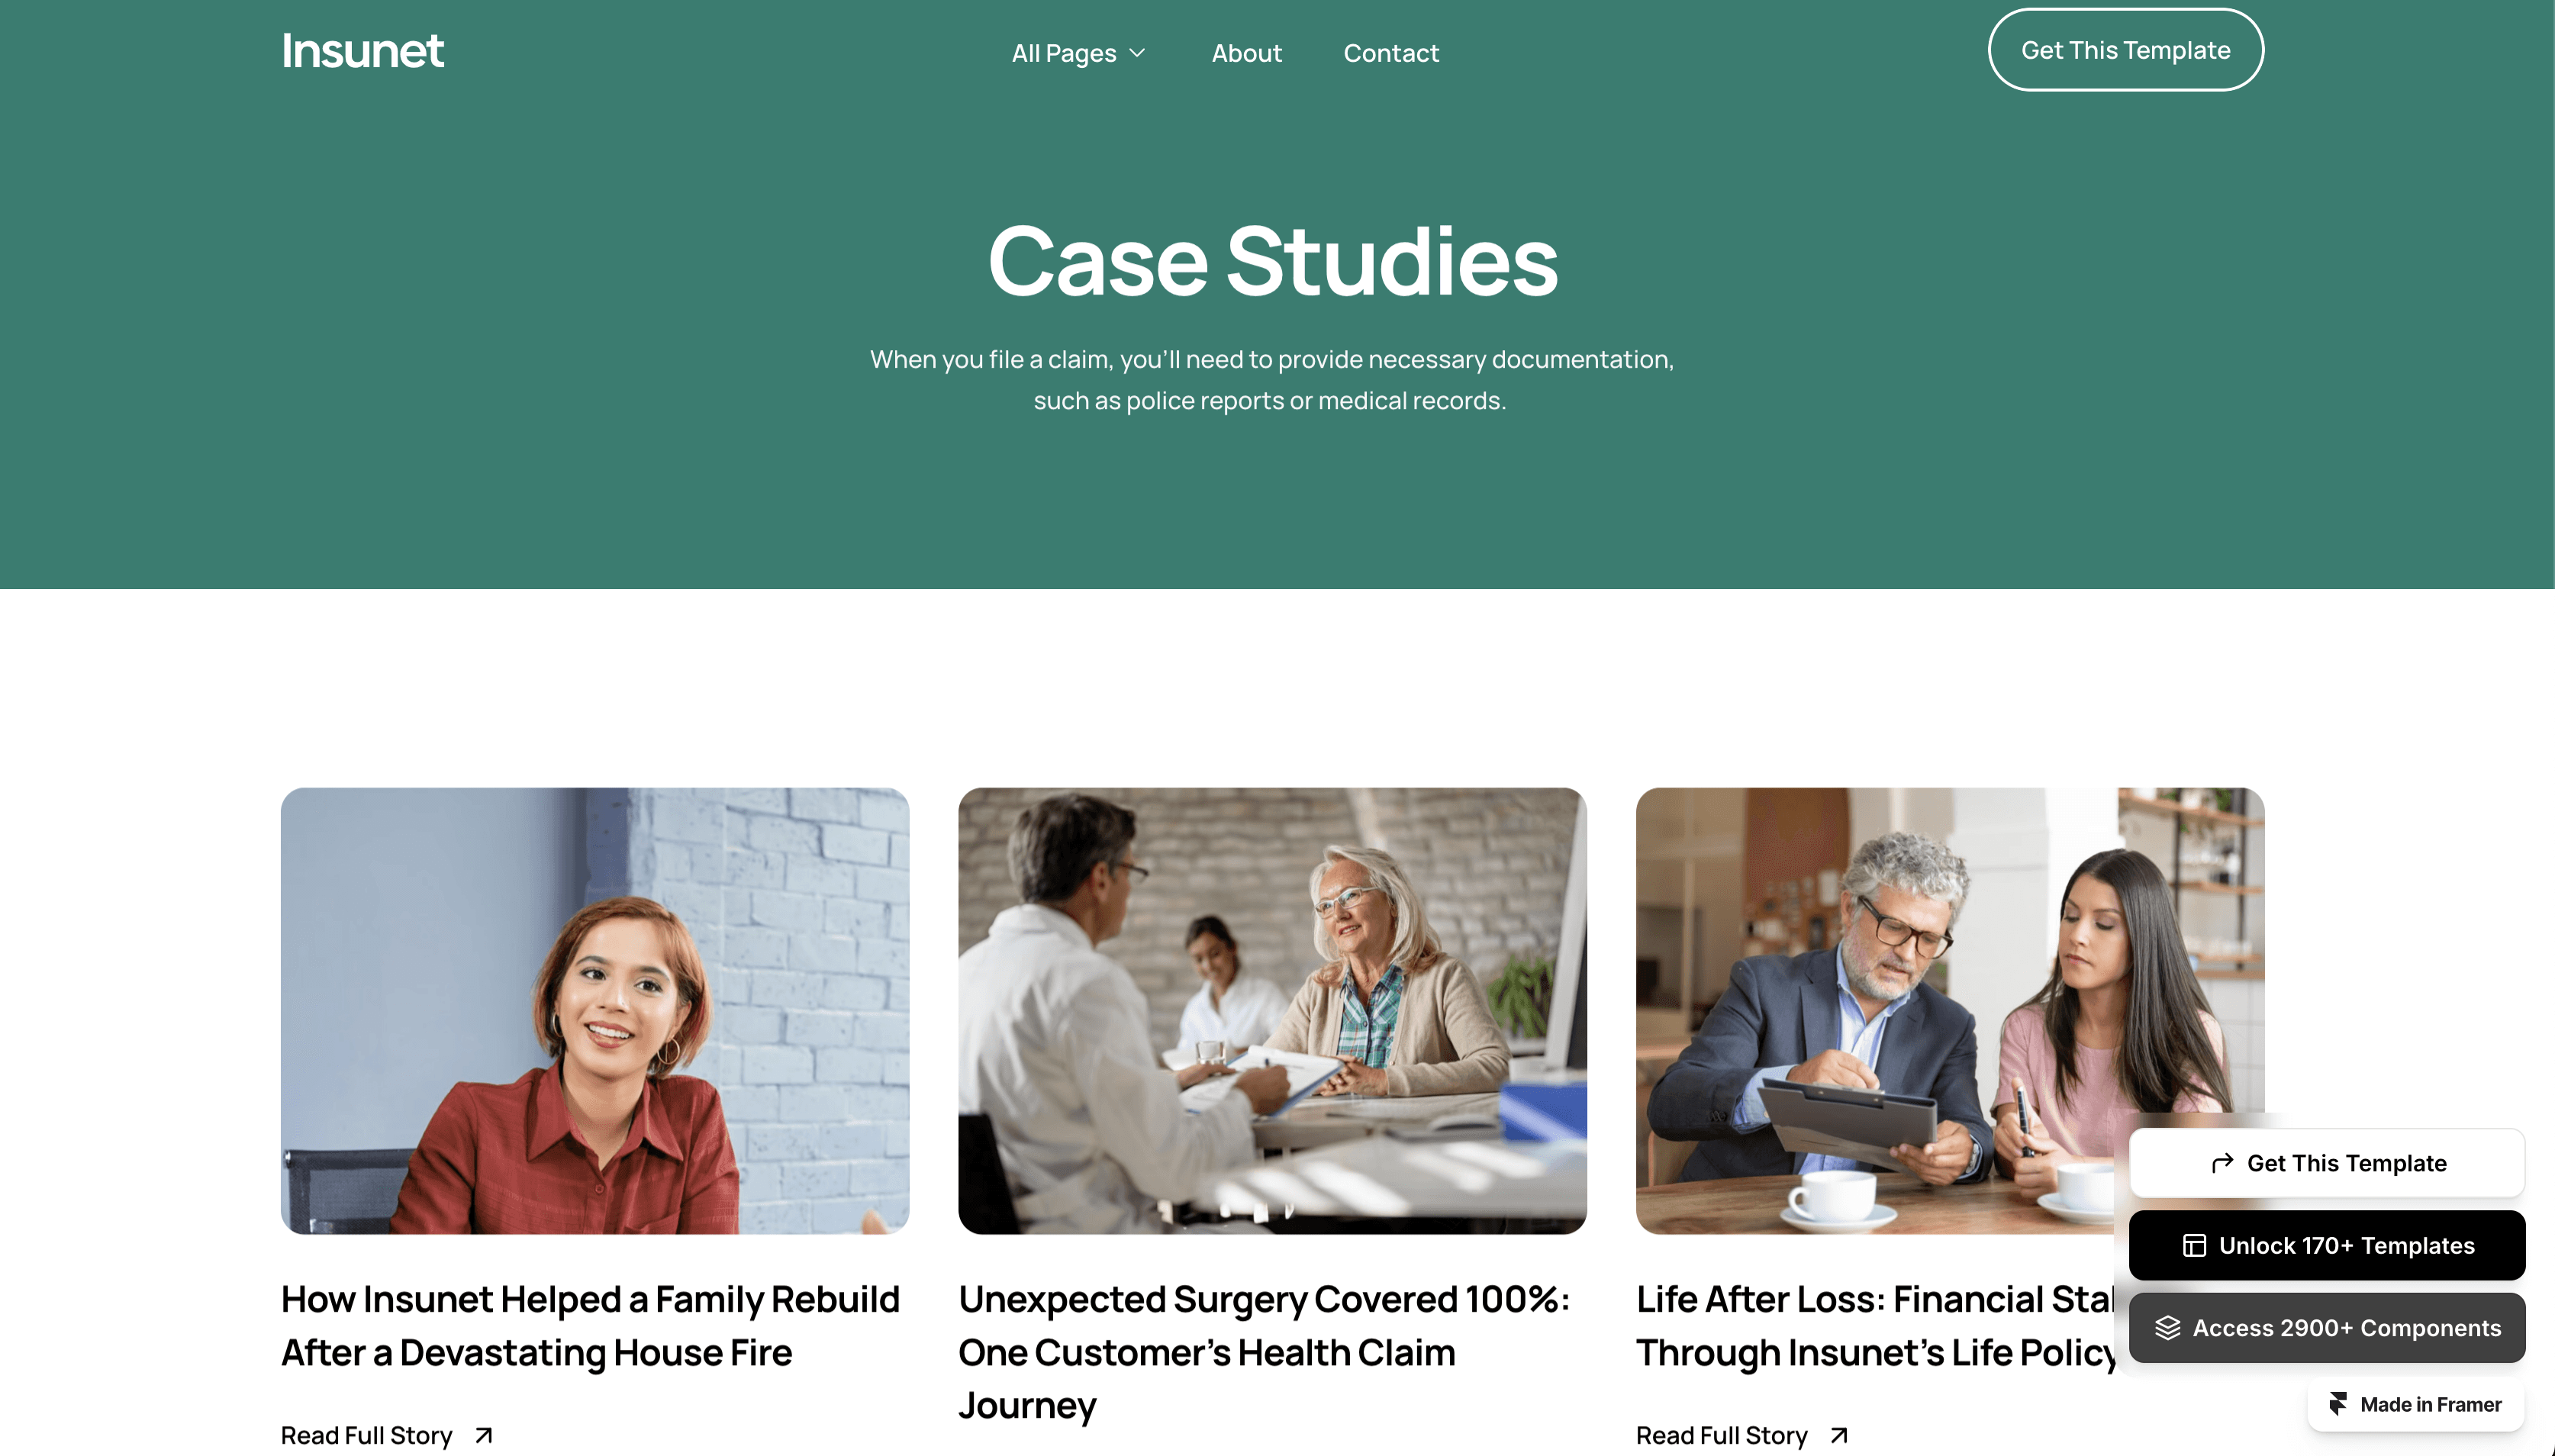Click the layers icon in the Access 2900+ Components button
Viewport: 2555px width, 1456px height.
[x=2167, y=1328]
